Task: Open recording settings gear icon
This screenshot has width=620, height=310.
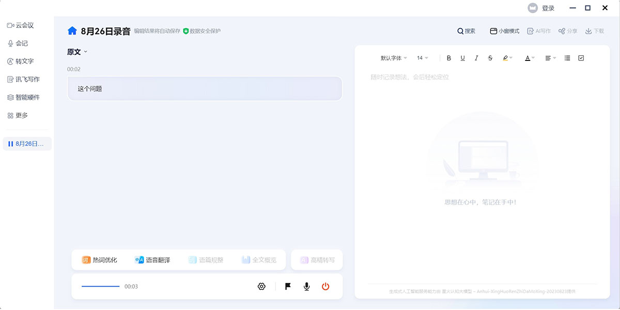Action: 262,286
